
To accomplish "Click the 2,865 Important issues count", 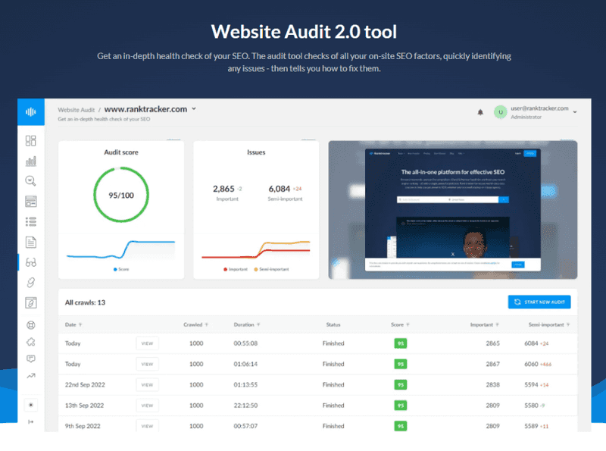I will point(223,189).
